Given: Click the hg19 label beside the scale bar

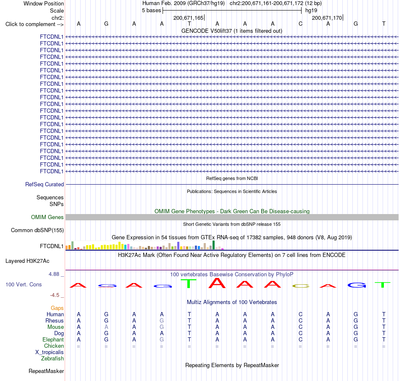Looking at the screenshot, I should pos(311,11).
